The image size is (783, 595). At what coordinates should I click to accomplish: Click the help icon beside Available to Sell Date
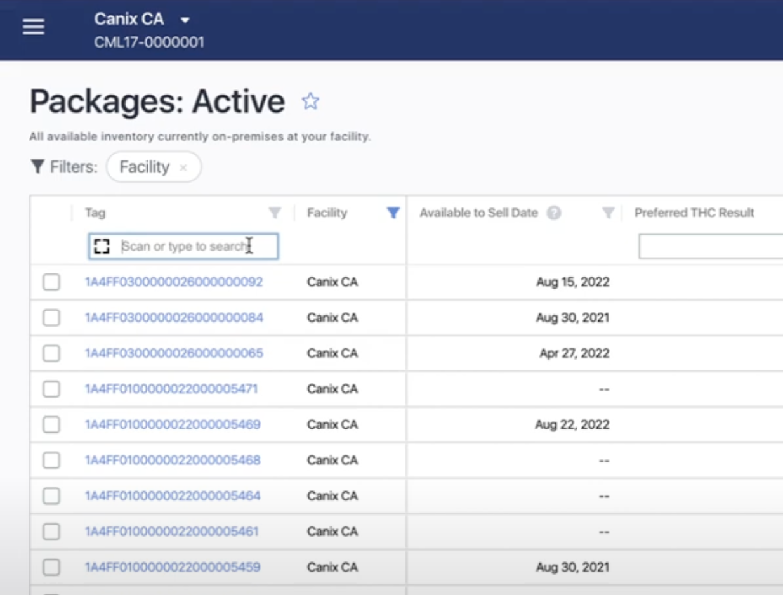tap(553, 213)
